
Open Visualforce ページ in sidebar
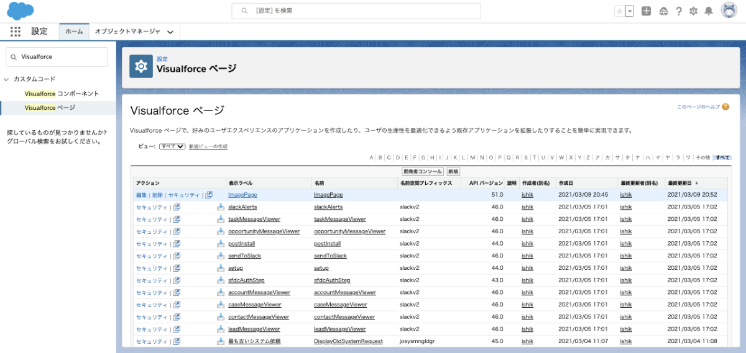(50, 108)
